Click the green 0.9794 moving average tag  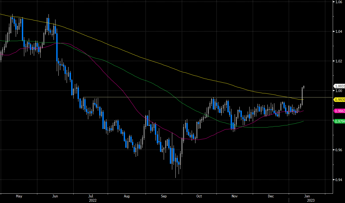(339, 121)
